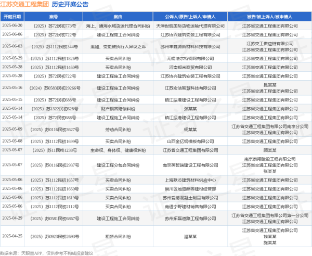
Task: Click 山西金亿钢模板有限公司 plaintiff cell
Action: click(190, 142)
